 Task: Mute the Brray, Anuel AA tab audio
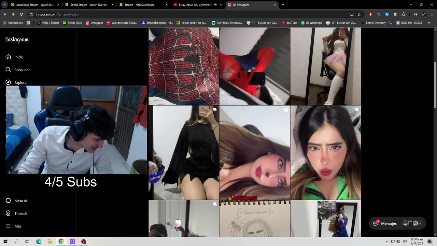click(x=215, y=5)
